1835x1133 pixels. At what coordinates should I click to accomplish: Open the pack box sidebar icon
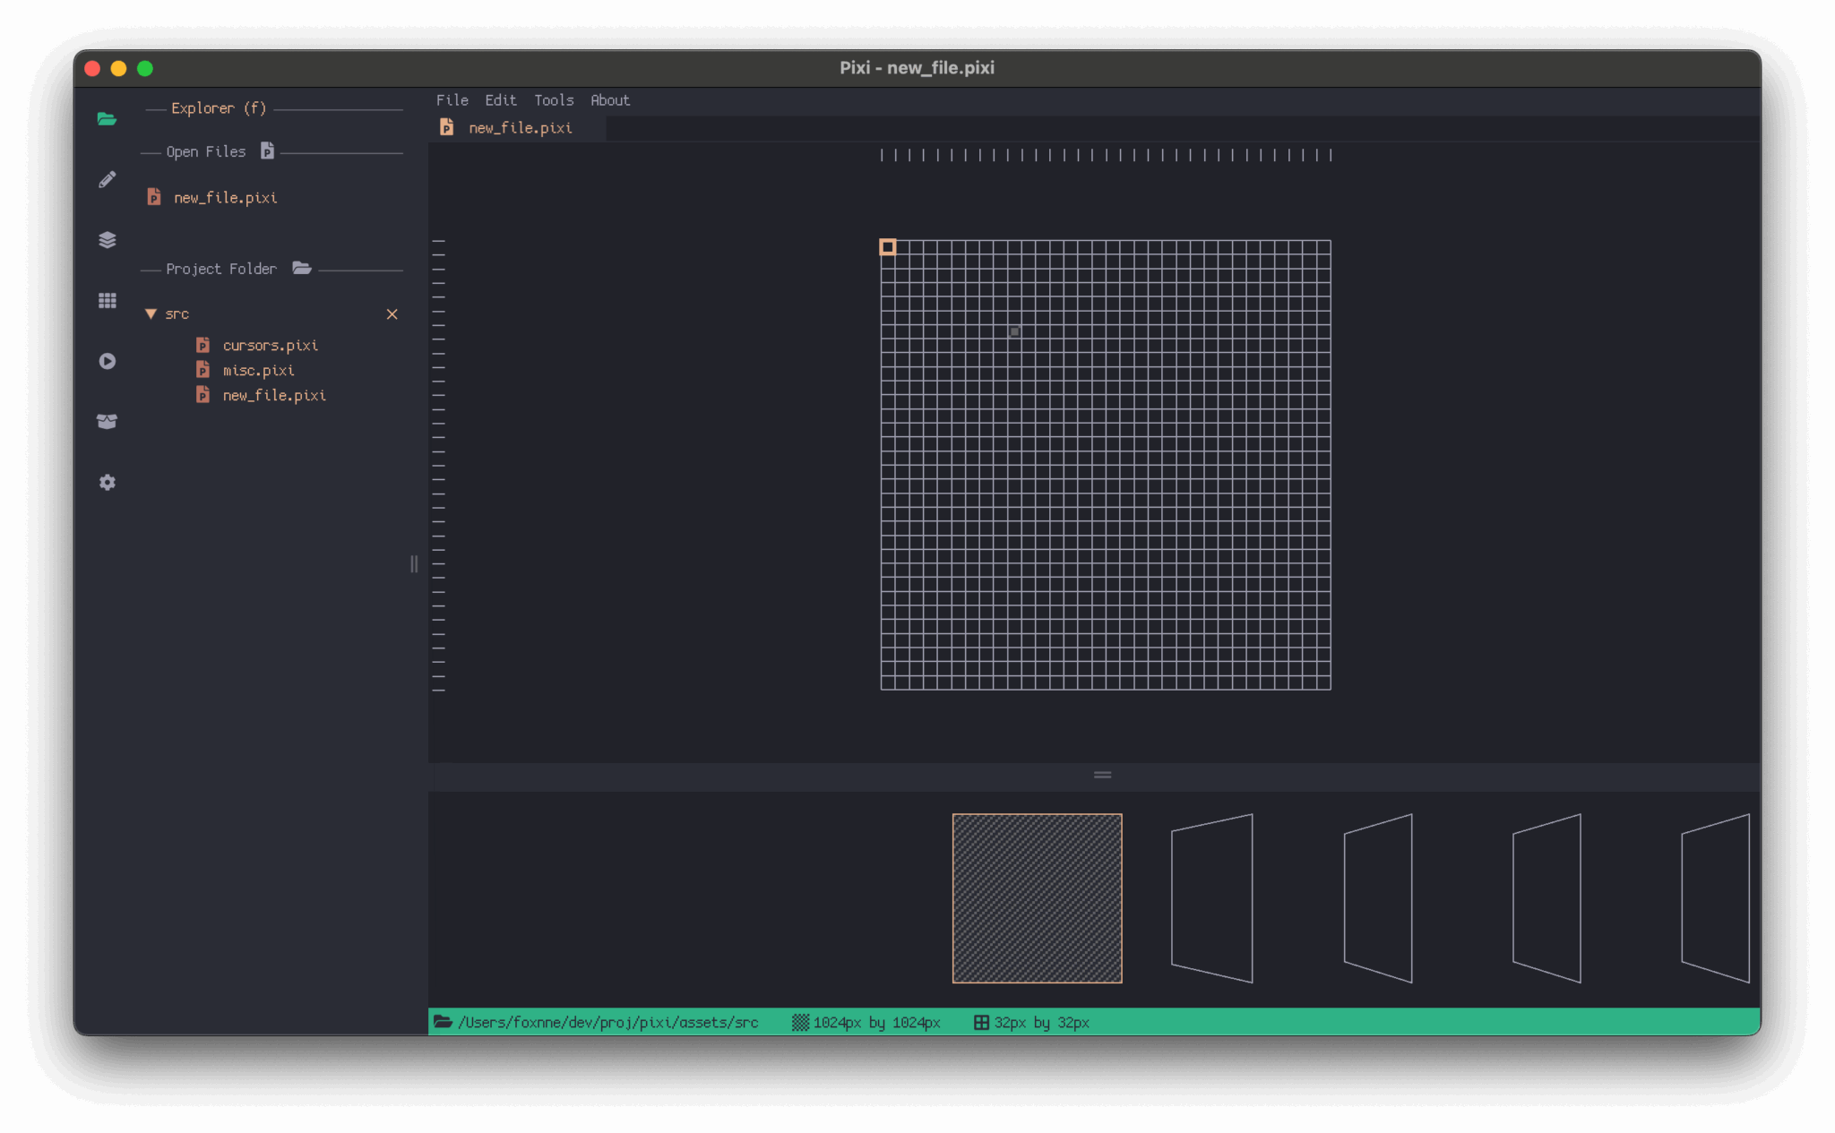point(107,421)
